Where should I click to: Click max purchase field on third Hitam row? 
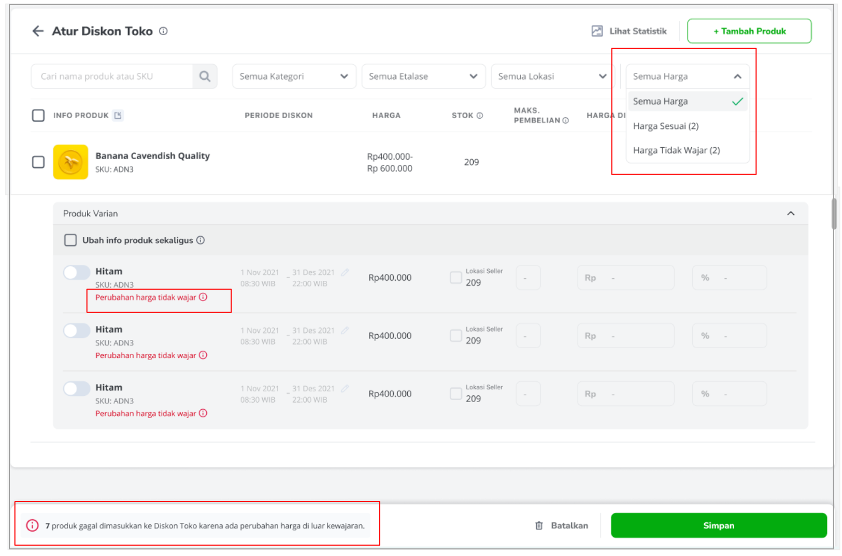pyautogui.click(x=529, y=394)
